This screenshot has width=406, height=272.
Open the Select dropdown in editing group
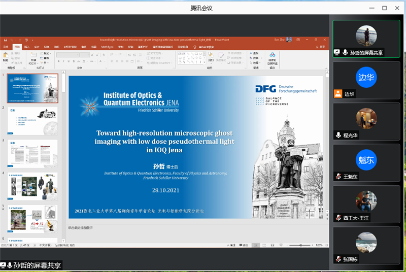tap(255, 62)
